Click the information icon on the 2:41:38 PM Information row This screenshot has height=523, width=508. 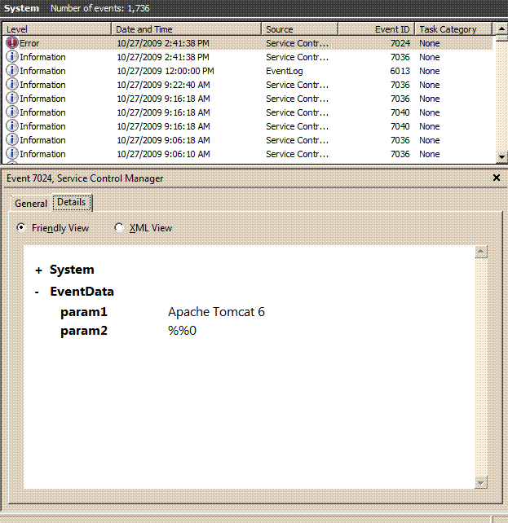coord(12,57)
